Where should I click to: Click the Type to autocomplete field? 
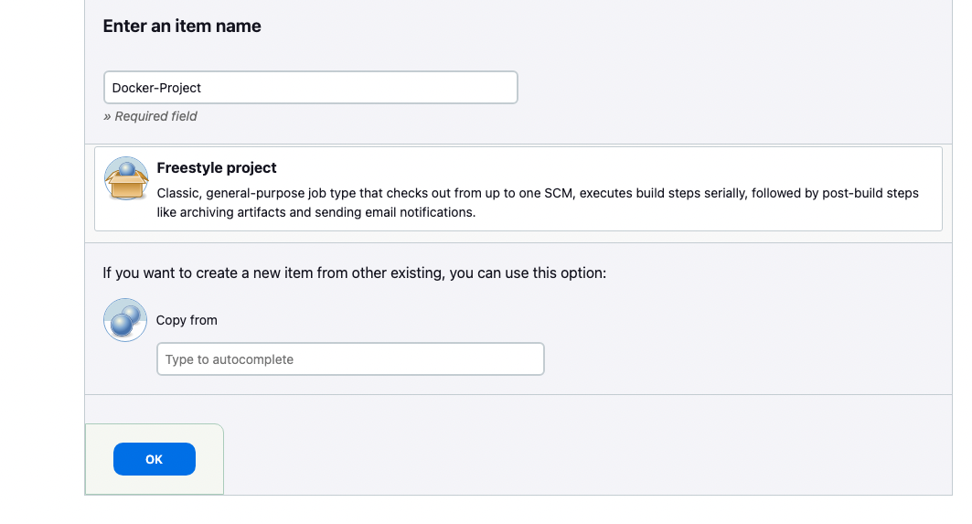point(350,359)
